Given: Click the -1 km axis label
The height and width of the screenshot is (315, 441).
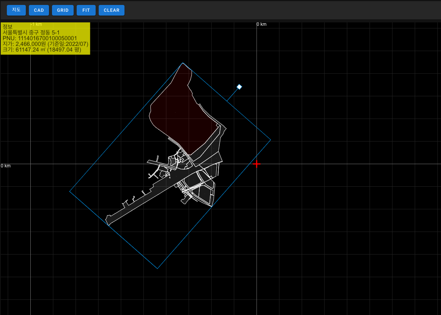Looking at the screenshot, I should pyautogui.click(x=36, y=24).
